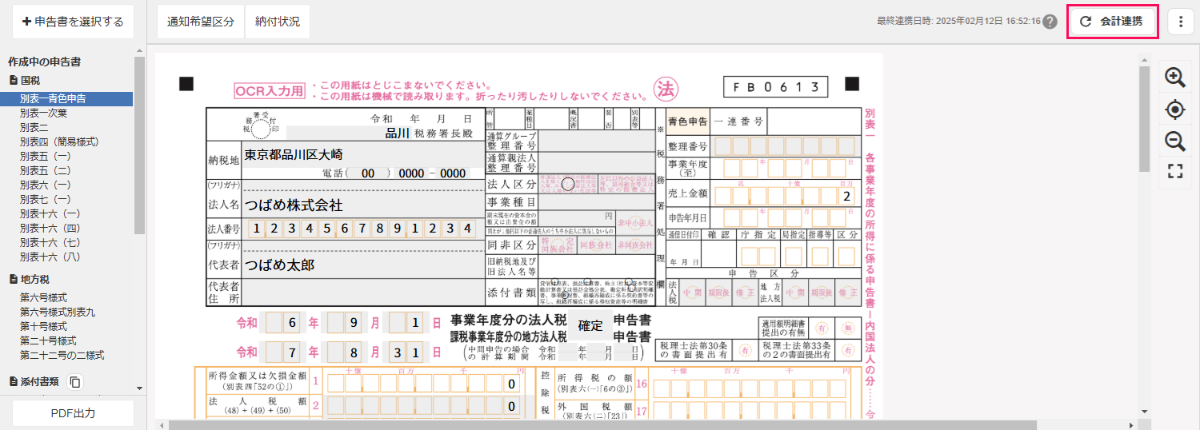Image resolution: width=1200 pixels, height=430 pixels.
Task: Click 品川 tax office name field
Action: (348, 133)
